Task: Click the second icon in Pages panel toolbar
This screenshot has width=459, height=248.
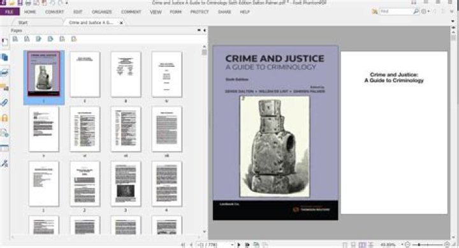Action: [27, 39]
